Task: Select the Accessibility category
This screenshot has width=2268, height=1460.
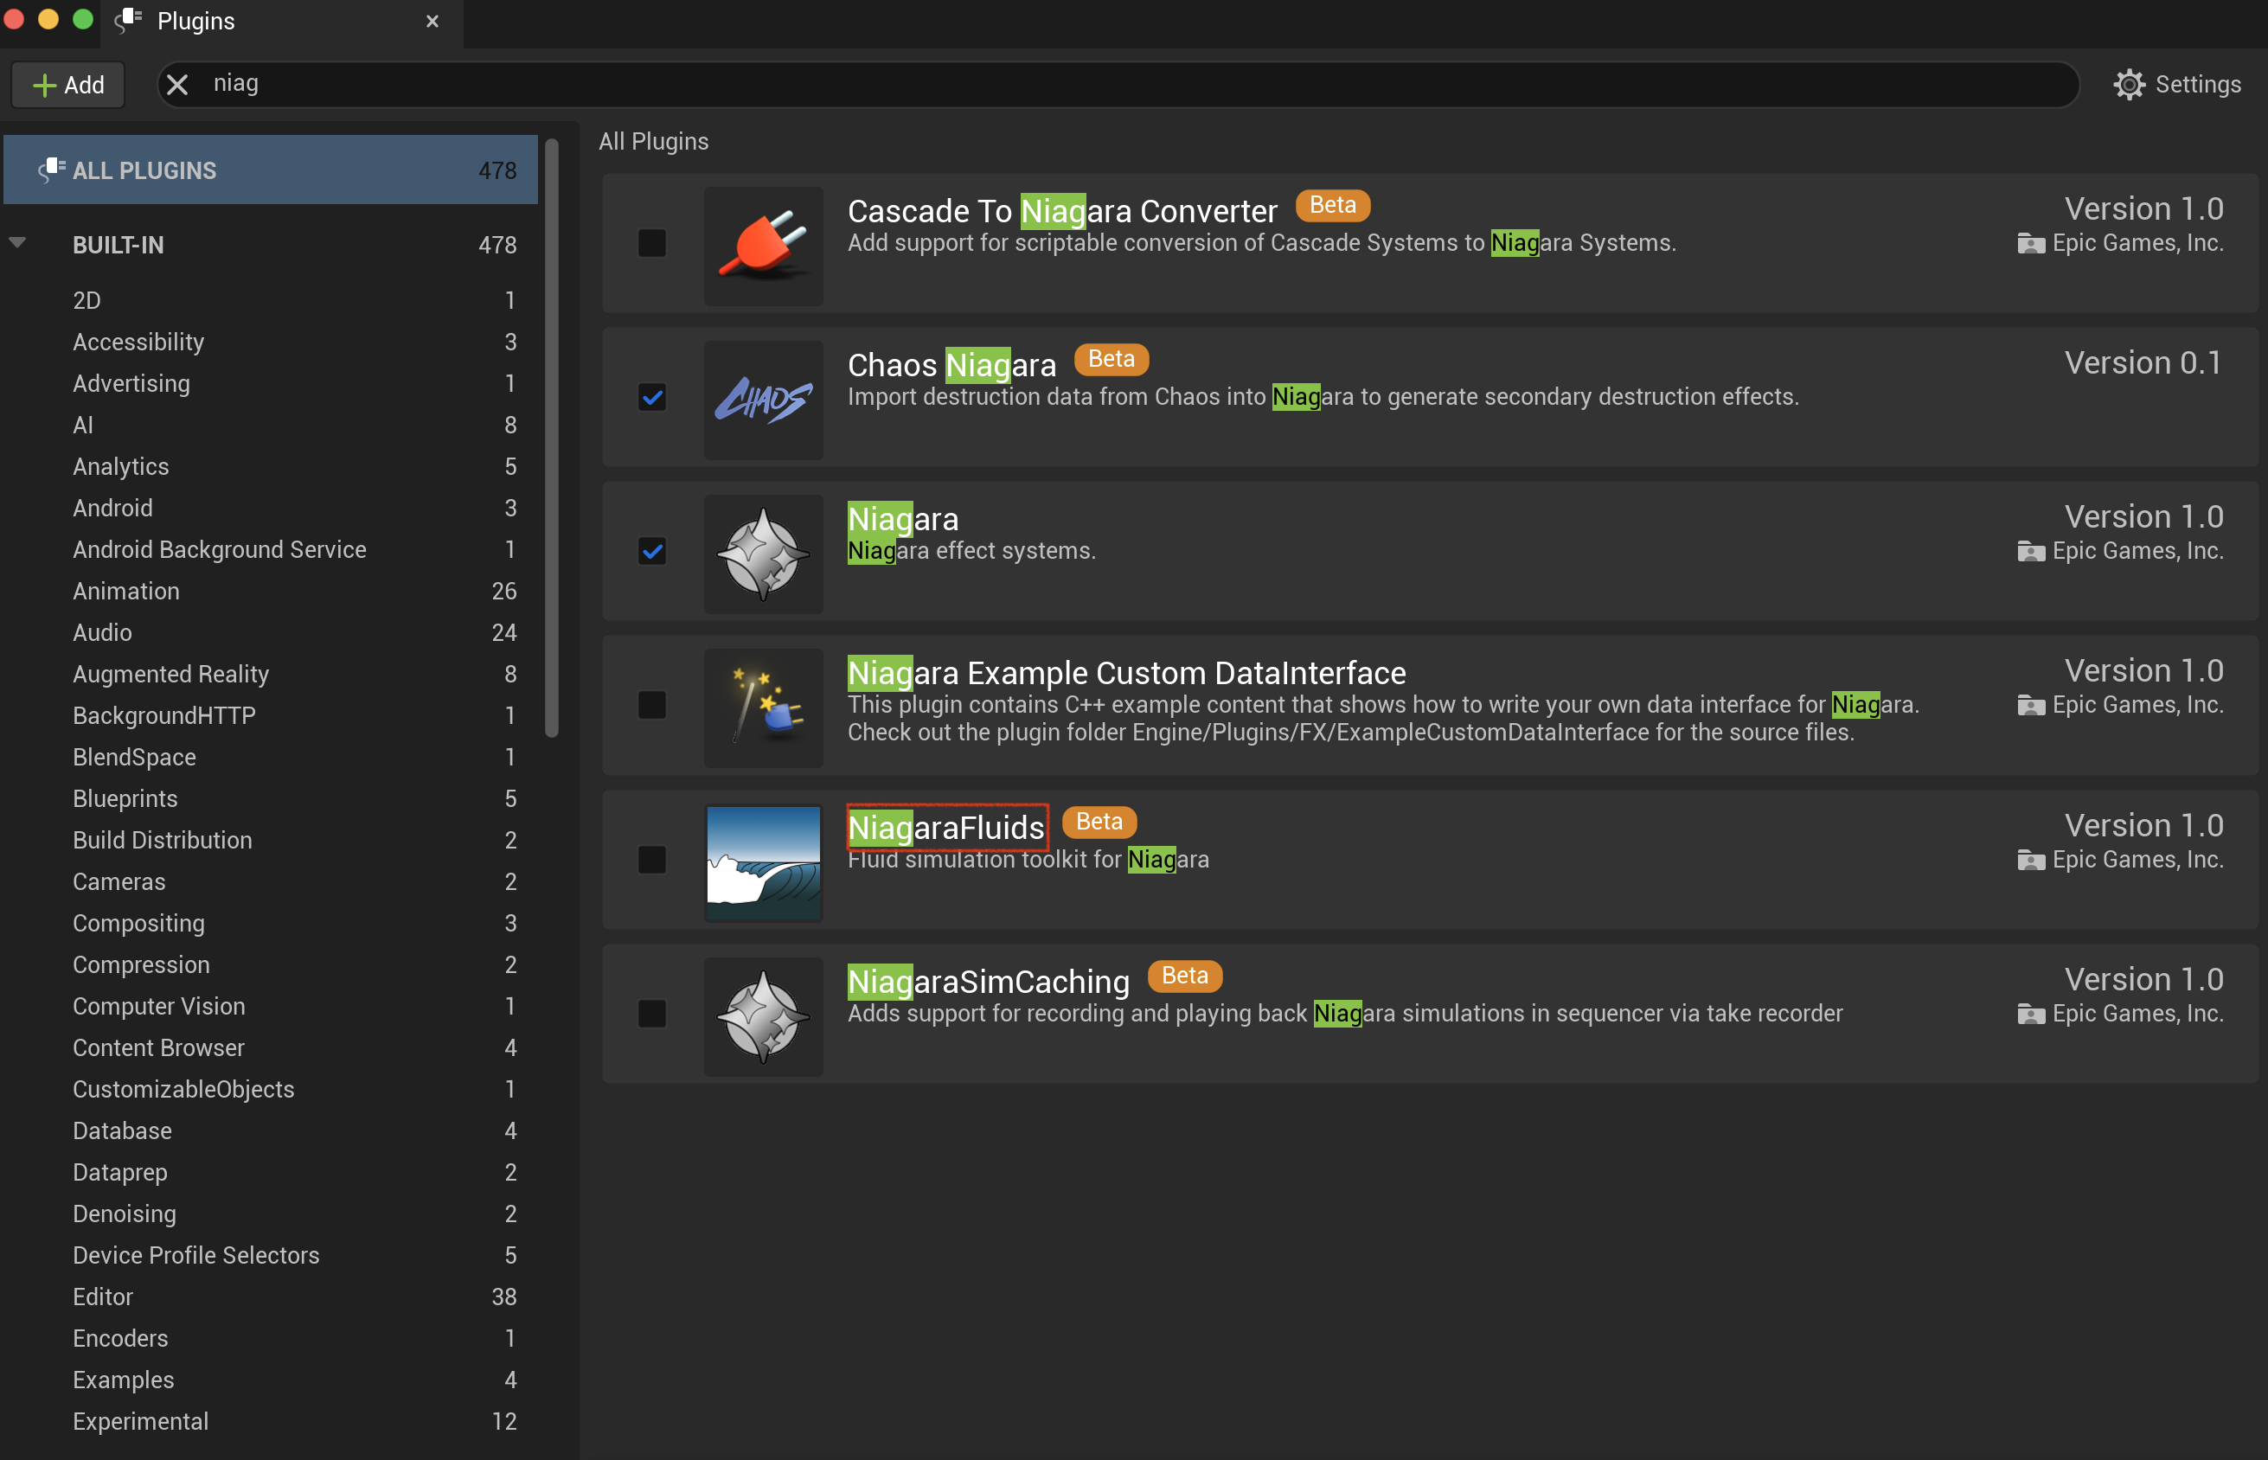Action: click(270, 343)
